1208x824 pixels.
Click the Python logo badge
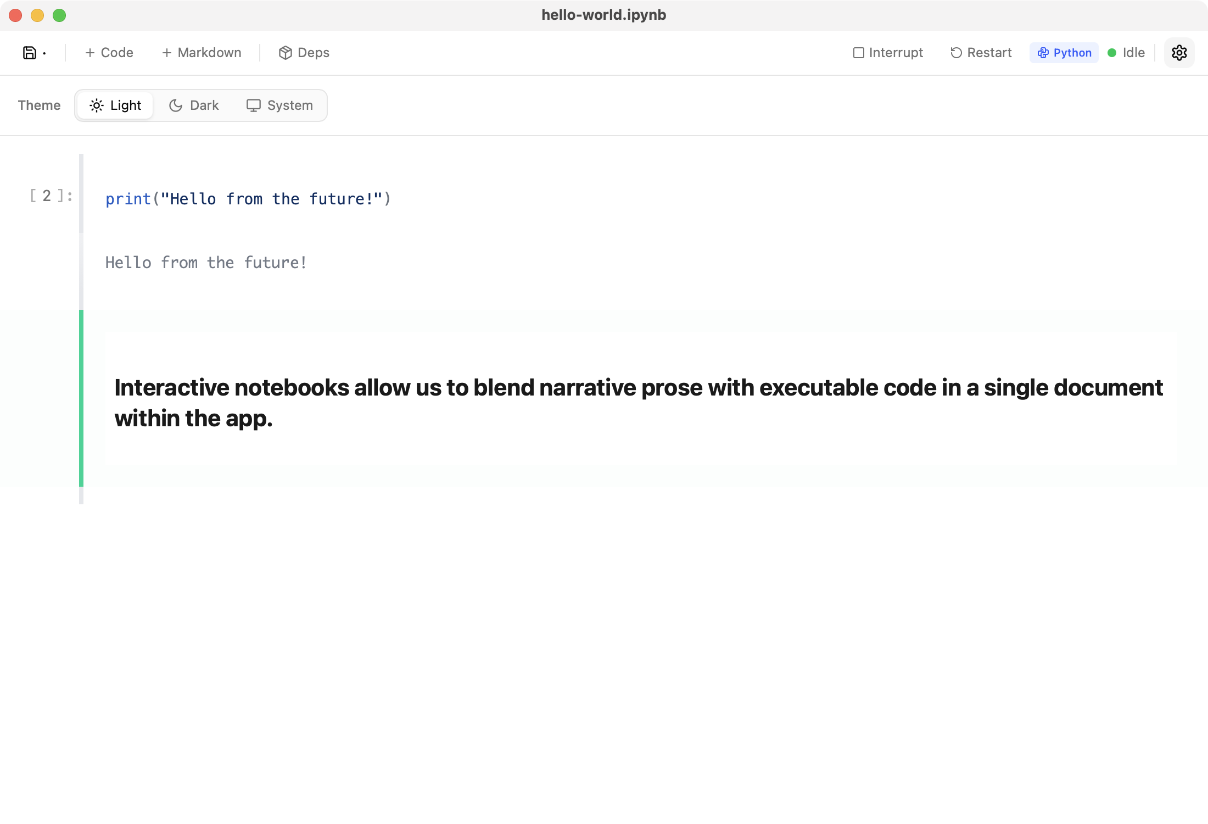pyautogui.click(x=1043, y=53)
